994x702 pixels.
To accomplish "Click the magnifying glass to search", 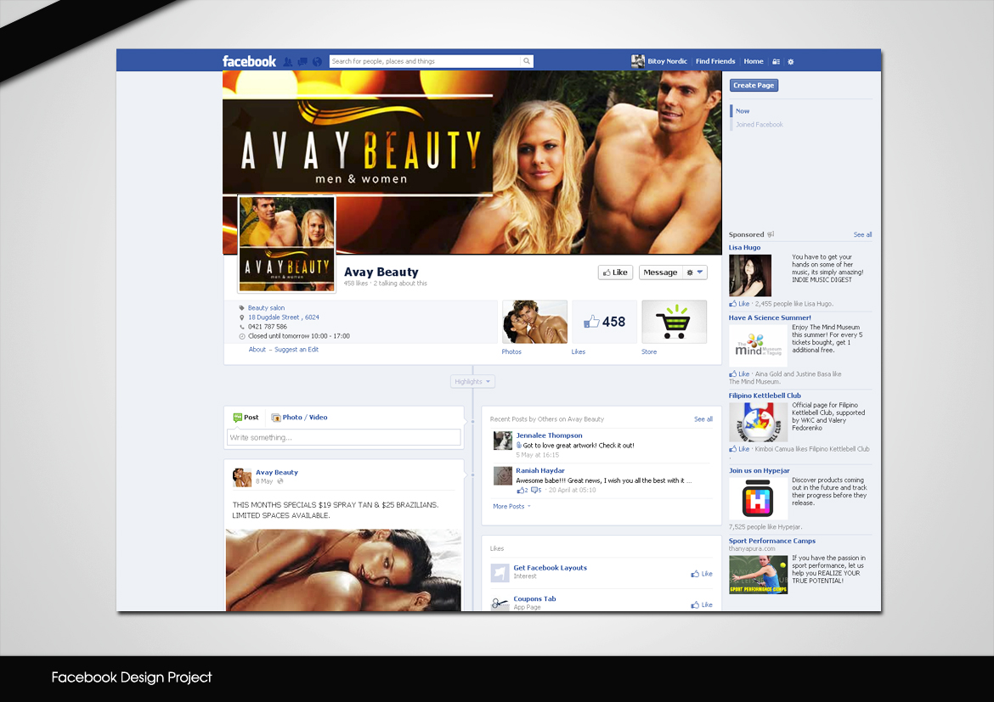I will click(527, 60).
